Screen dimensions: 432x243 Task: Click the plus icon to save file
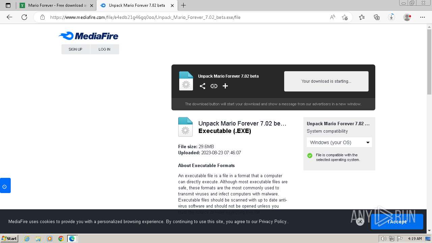[x=225, y=86]
